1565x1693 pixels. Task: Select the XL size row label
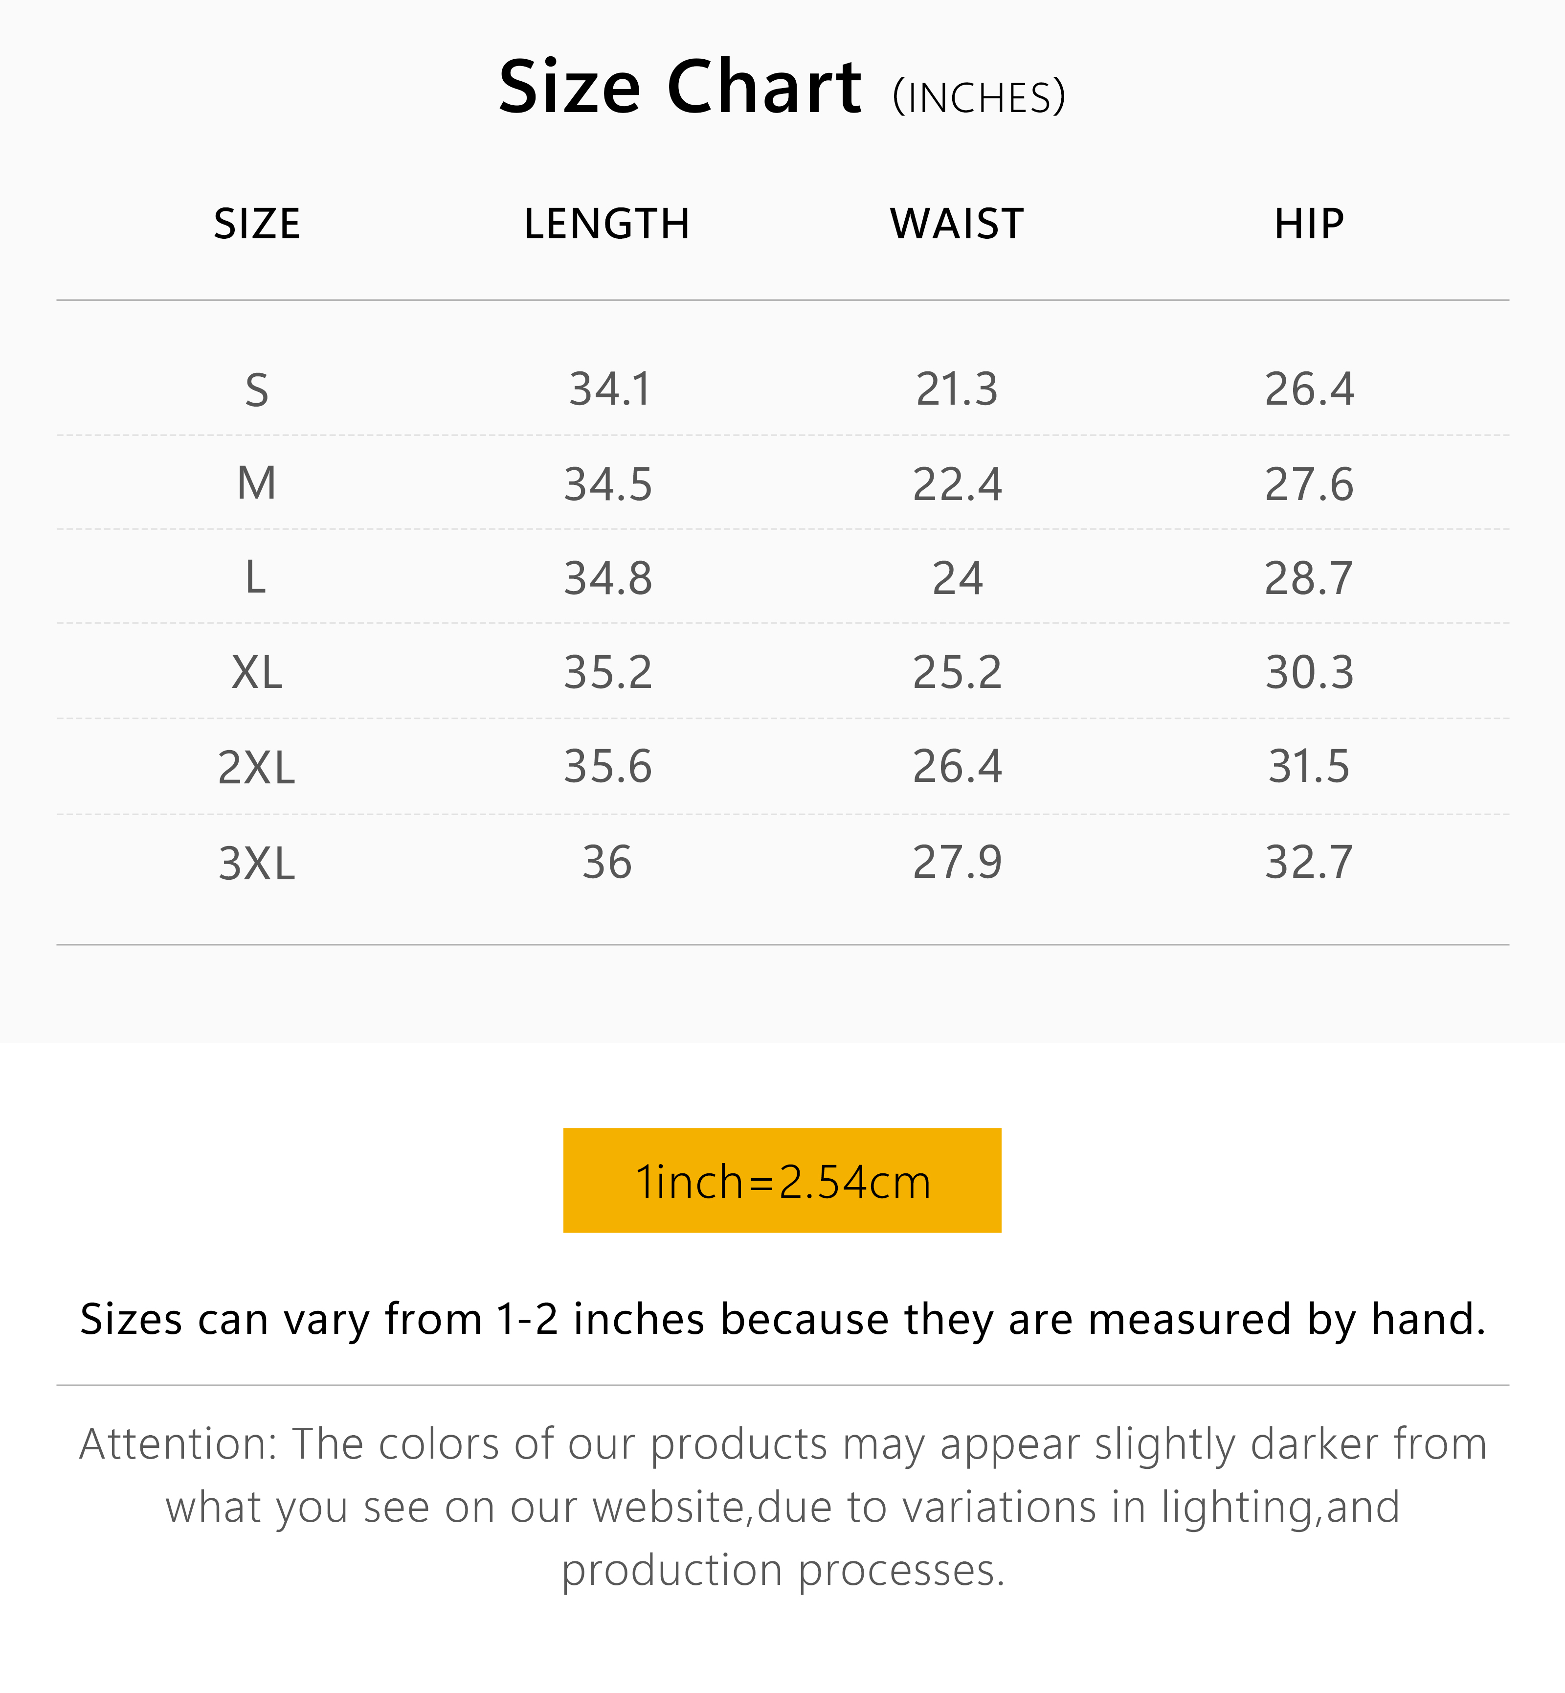tap(257, 673)
